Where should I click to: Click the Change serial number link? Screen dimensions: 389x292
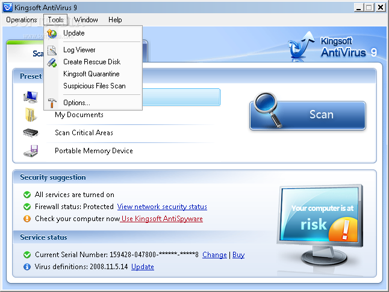pos(214,255)
